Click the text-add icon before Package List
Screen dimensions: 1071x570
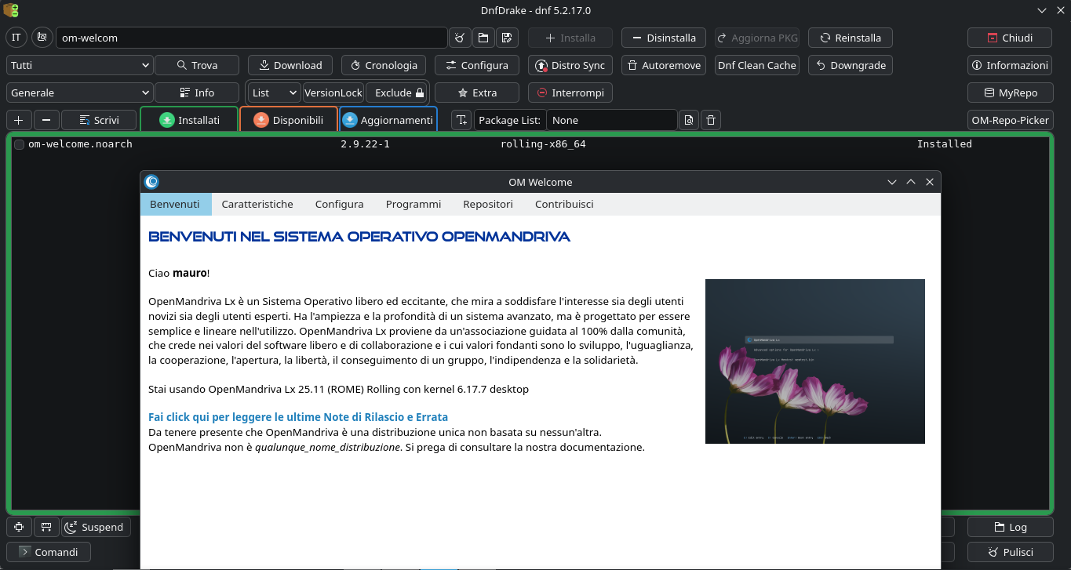[x=461, y=120]
